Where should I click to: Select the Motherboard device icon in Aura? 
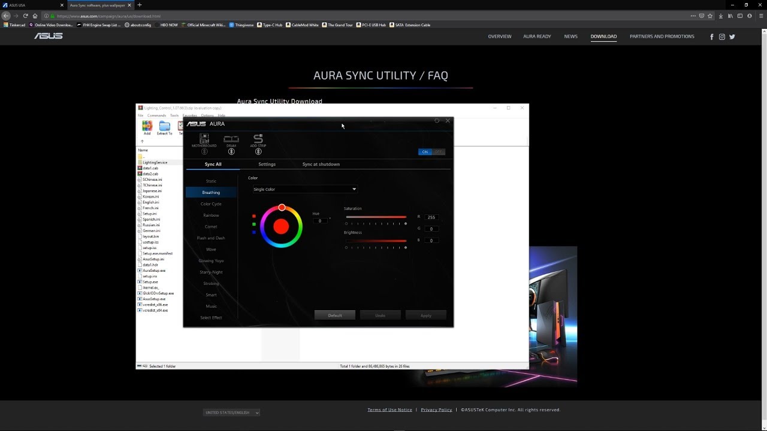(x=204, y=139)
